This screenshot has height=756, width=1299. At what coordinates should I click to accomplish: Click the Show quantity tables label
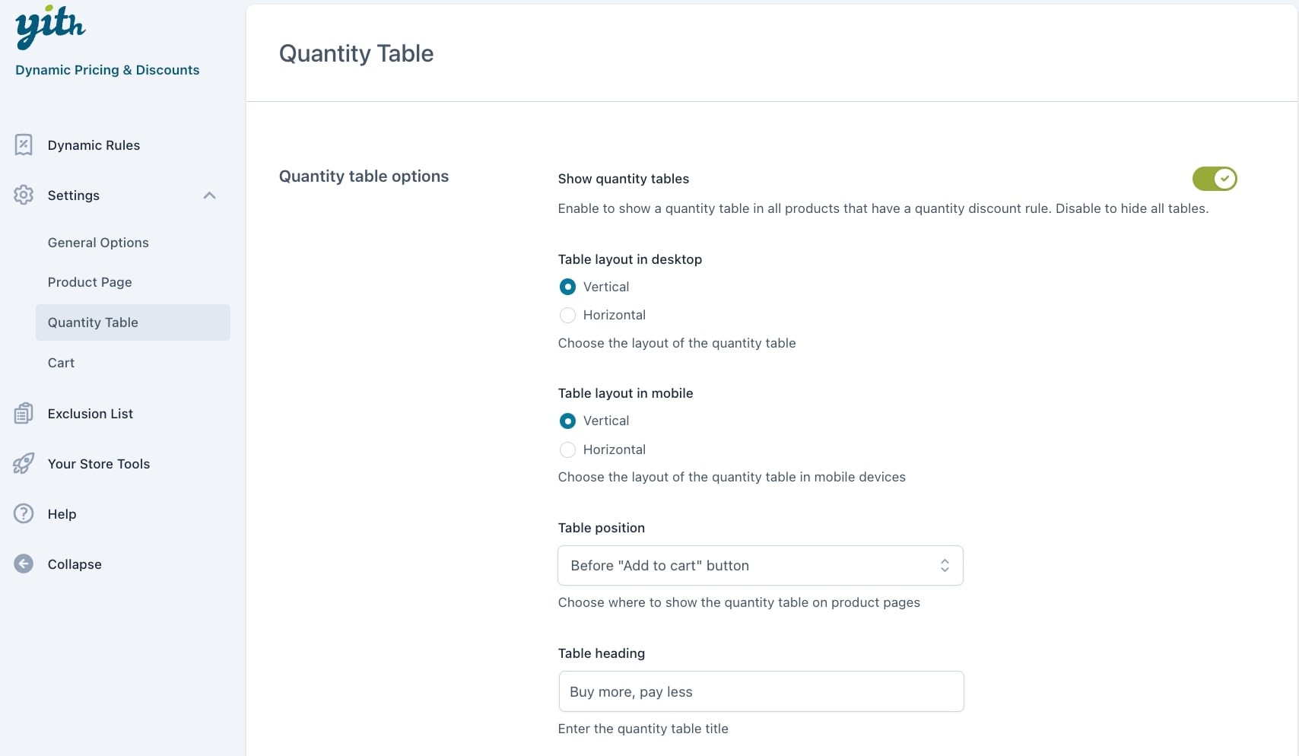[624, 179]
